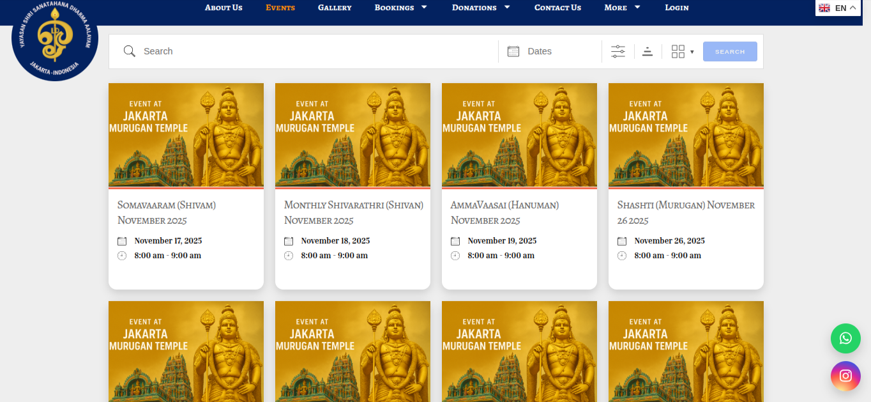The height and width of the screenshot is (402, 871).
Task: Click the UK flag language icon
Action: pyautogui.click(x=824, y=8)
